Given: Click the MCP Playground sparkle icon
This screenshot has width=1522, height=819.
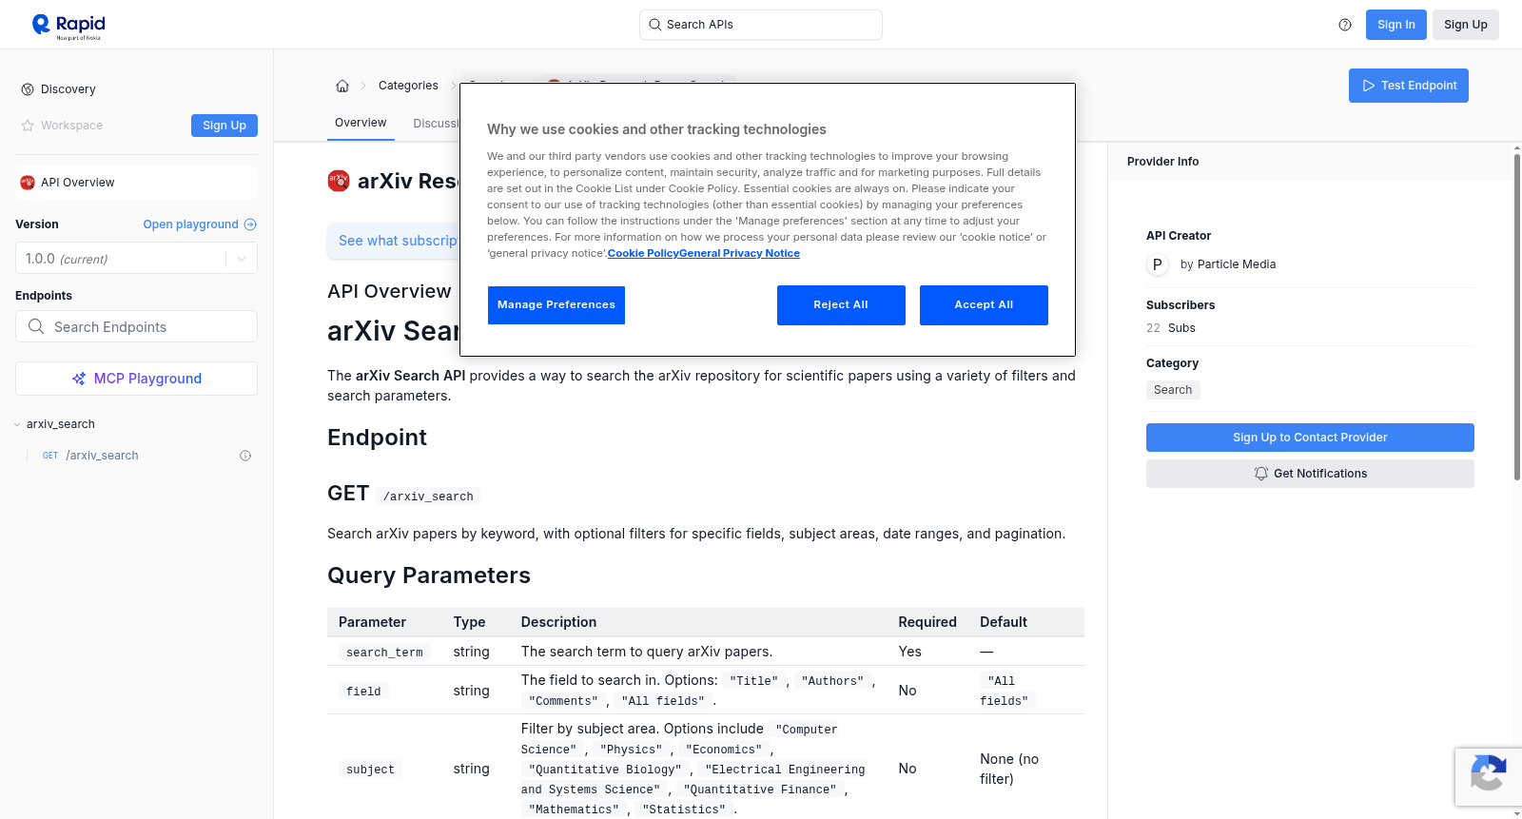Looking at the screenshot, I should [x=79, y=379].
